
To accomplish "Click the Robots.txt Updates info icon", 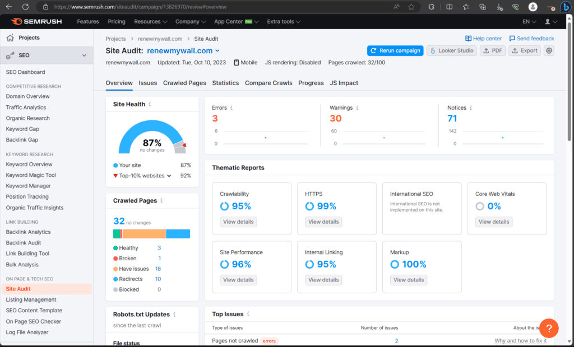I will [174, 315].
